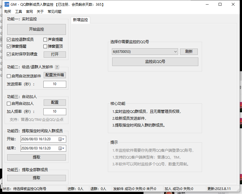This screenshot has width=242, height=194.
Task: Click 监控此QQ号 button
Action: [155, 62]
